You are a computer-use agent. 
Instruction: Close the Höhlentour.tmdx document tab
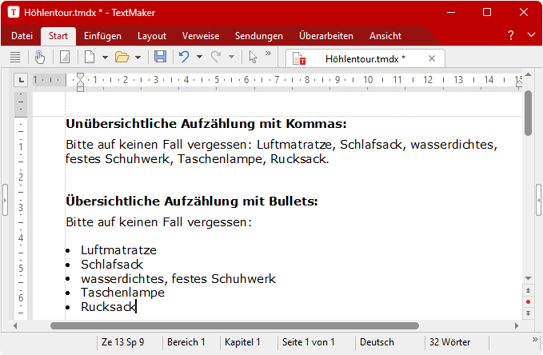click(432, 58)
